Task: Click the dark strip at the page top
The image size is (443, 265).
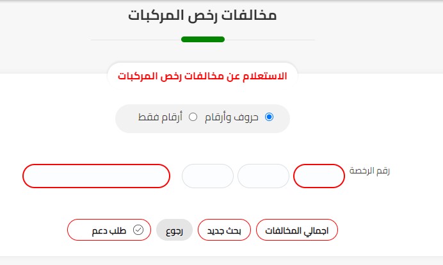Action: click(221, 1)
